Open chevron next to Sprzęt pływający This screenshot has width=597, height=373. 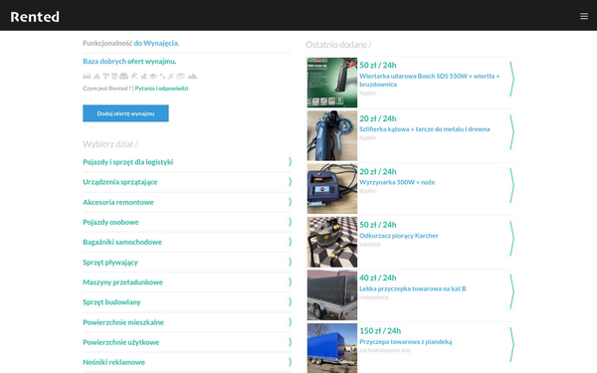290,262
